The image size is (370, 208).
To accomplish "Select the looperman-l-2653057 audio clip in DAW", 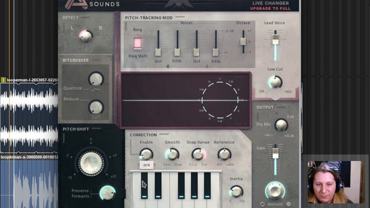I will coord(29,115).
